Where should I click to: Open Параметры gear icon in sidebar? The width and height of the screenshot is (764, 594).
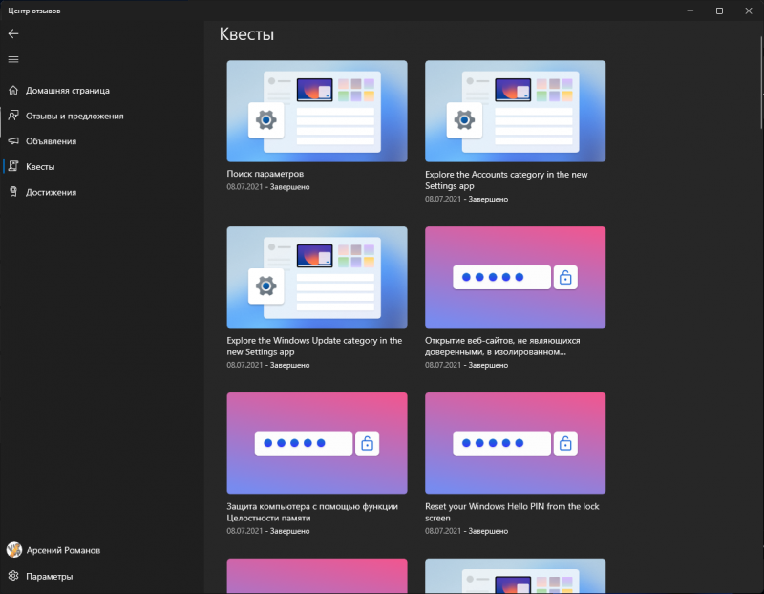13,576
